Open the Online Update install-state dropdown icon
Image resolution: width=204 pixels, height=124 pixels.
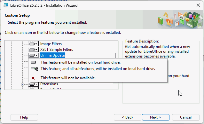tap(34, 55)
